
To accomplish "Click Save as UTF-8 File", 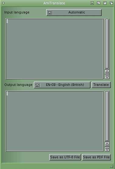I will pyautogui.click(x=65, y=157).
